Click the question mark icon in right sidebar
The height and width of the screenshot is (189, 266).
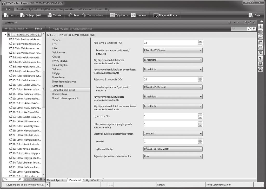pyautogui.click(x=260, y=59)
